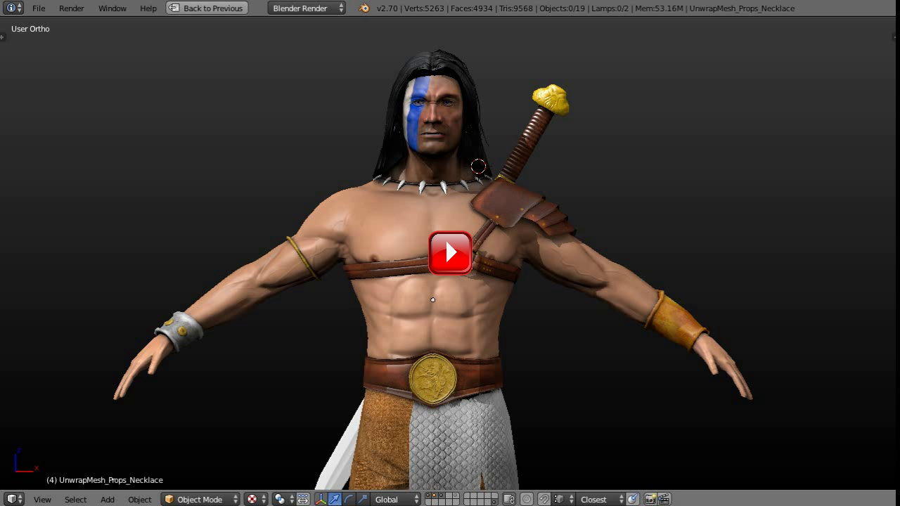
Task: Click the User Ortho view label
Action: click(30, 29)
